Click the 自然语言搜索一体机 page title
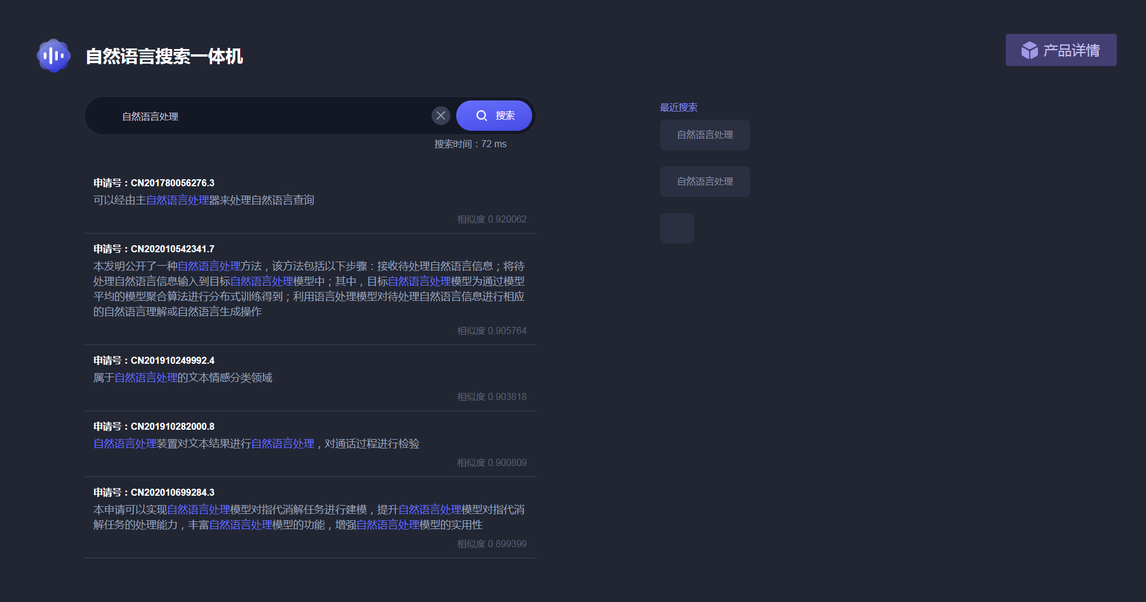This screenshot has height=602, width=1146. [164, 57]
